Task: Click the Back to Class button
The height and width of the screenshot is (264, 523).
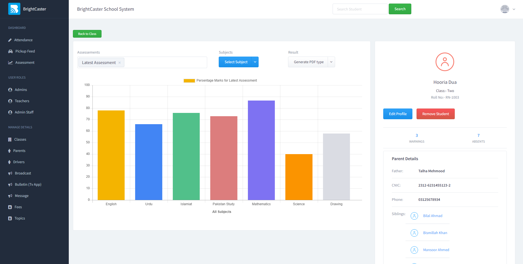Action: point(87,34)
